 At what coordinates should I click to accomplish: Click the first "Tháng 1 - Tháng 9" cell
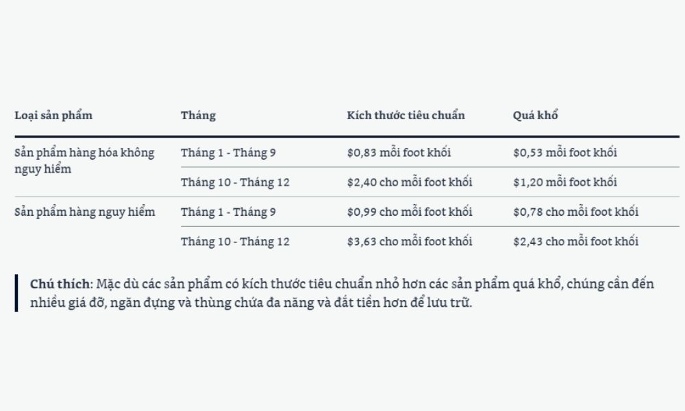[228, 152]
